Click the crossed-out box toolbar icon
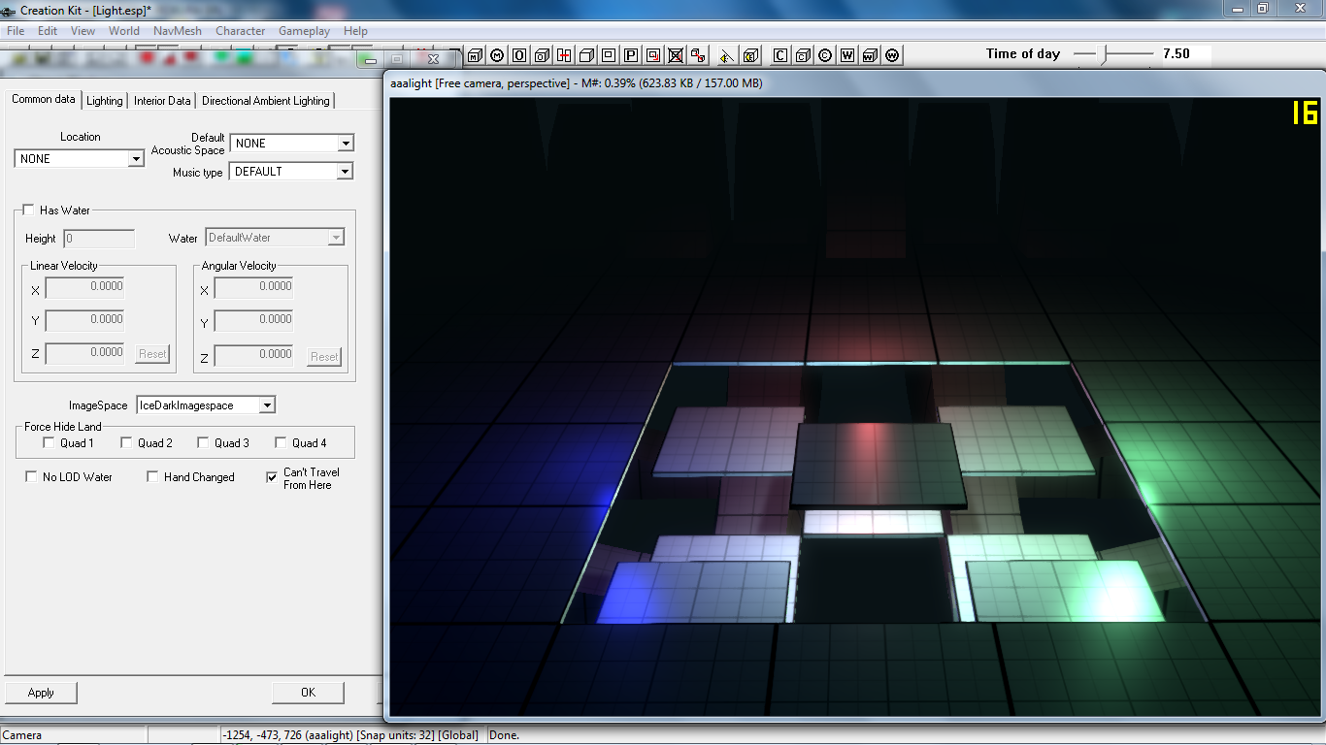 click(676, 55)
